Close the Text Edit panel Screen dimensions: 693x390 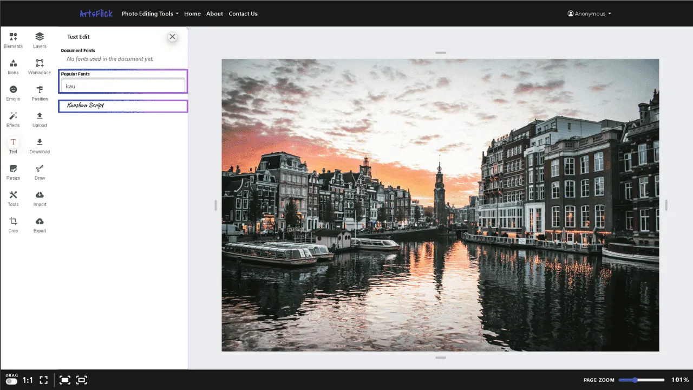pyautogui.click(x=172, y=37)
